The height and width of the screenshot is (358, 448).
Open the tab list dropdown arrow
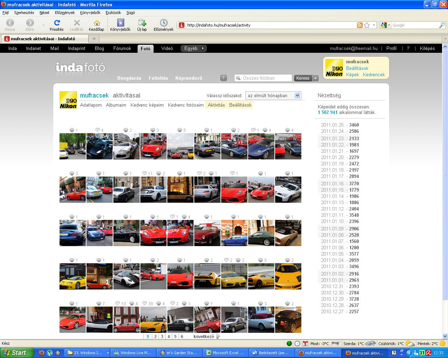tap(445, 39)
